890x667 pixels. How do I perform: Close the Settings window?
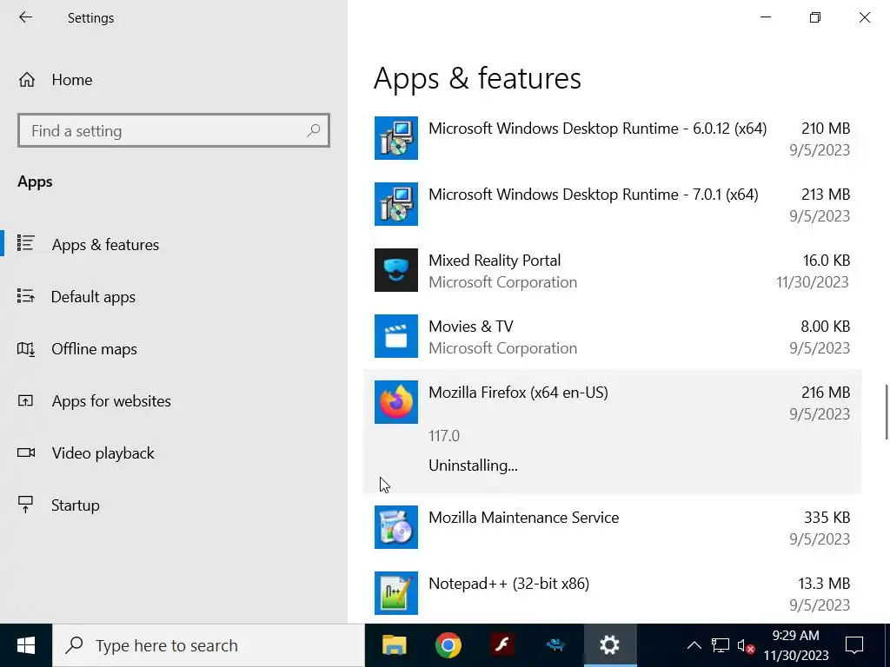865,17
